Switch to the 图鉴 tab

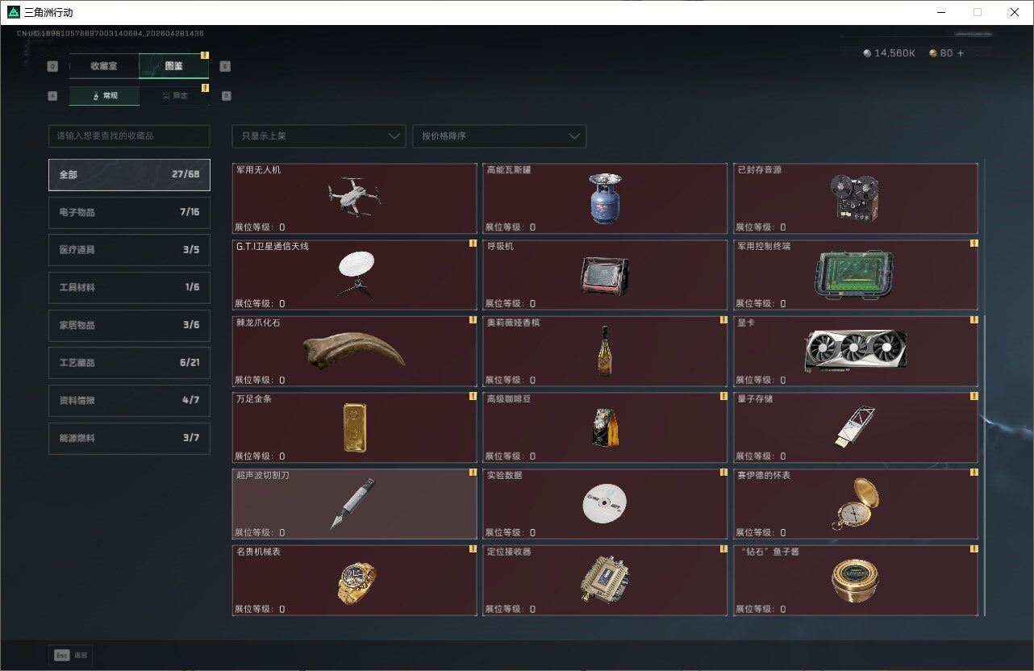(x=174, y=66)
